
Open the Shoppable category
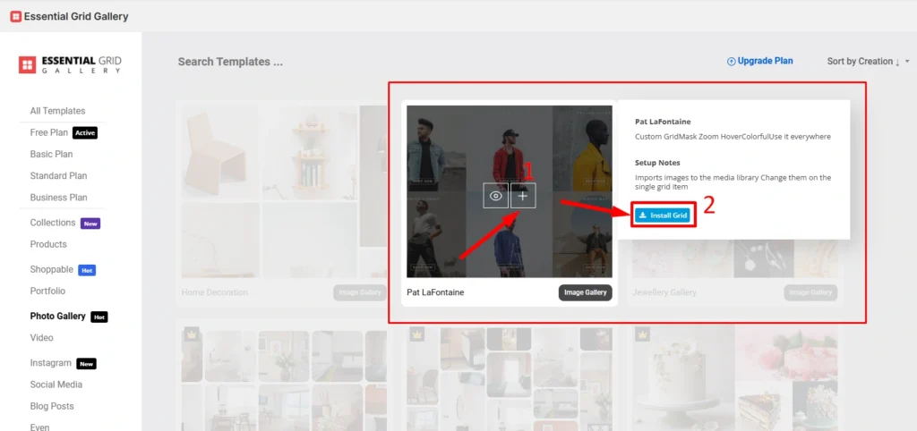coord(51,269)
